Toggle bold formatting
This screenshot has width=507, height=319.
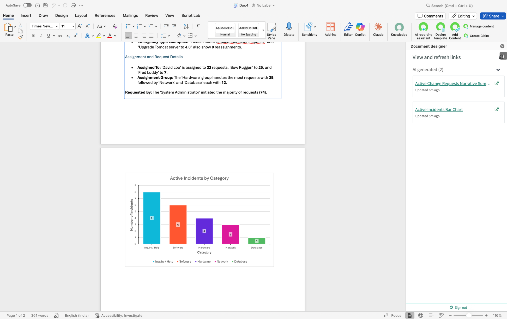[33, 36]
